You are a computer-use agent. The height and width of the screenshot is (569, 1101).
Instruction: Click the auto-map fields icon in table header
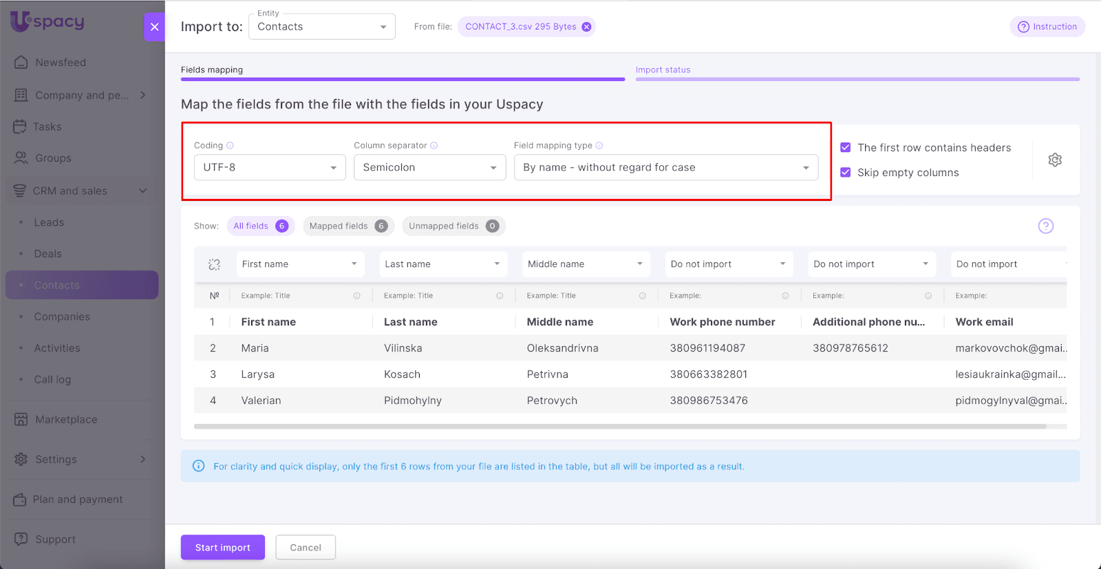[x=214, y=264]
